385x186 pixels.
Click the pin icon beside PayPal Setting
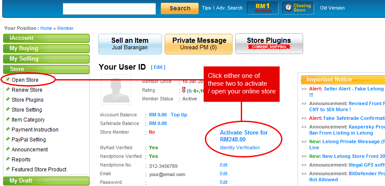click(x=8, y=139)
